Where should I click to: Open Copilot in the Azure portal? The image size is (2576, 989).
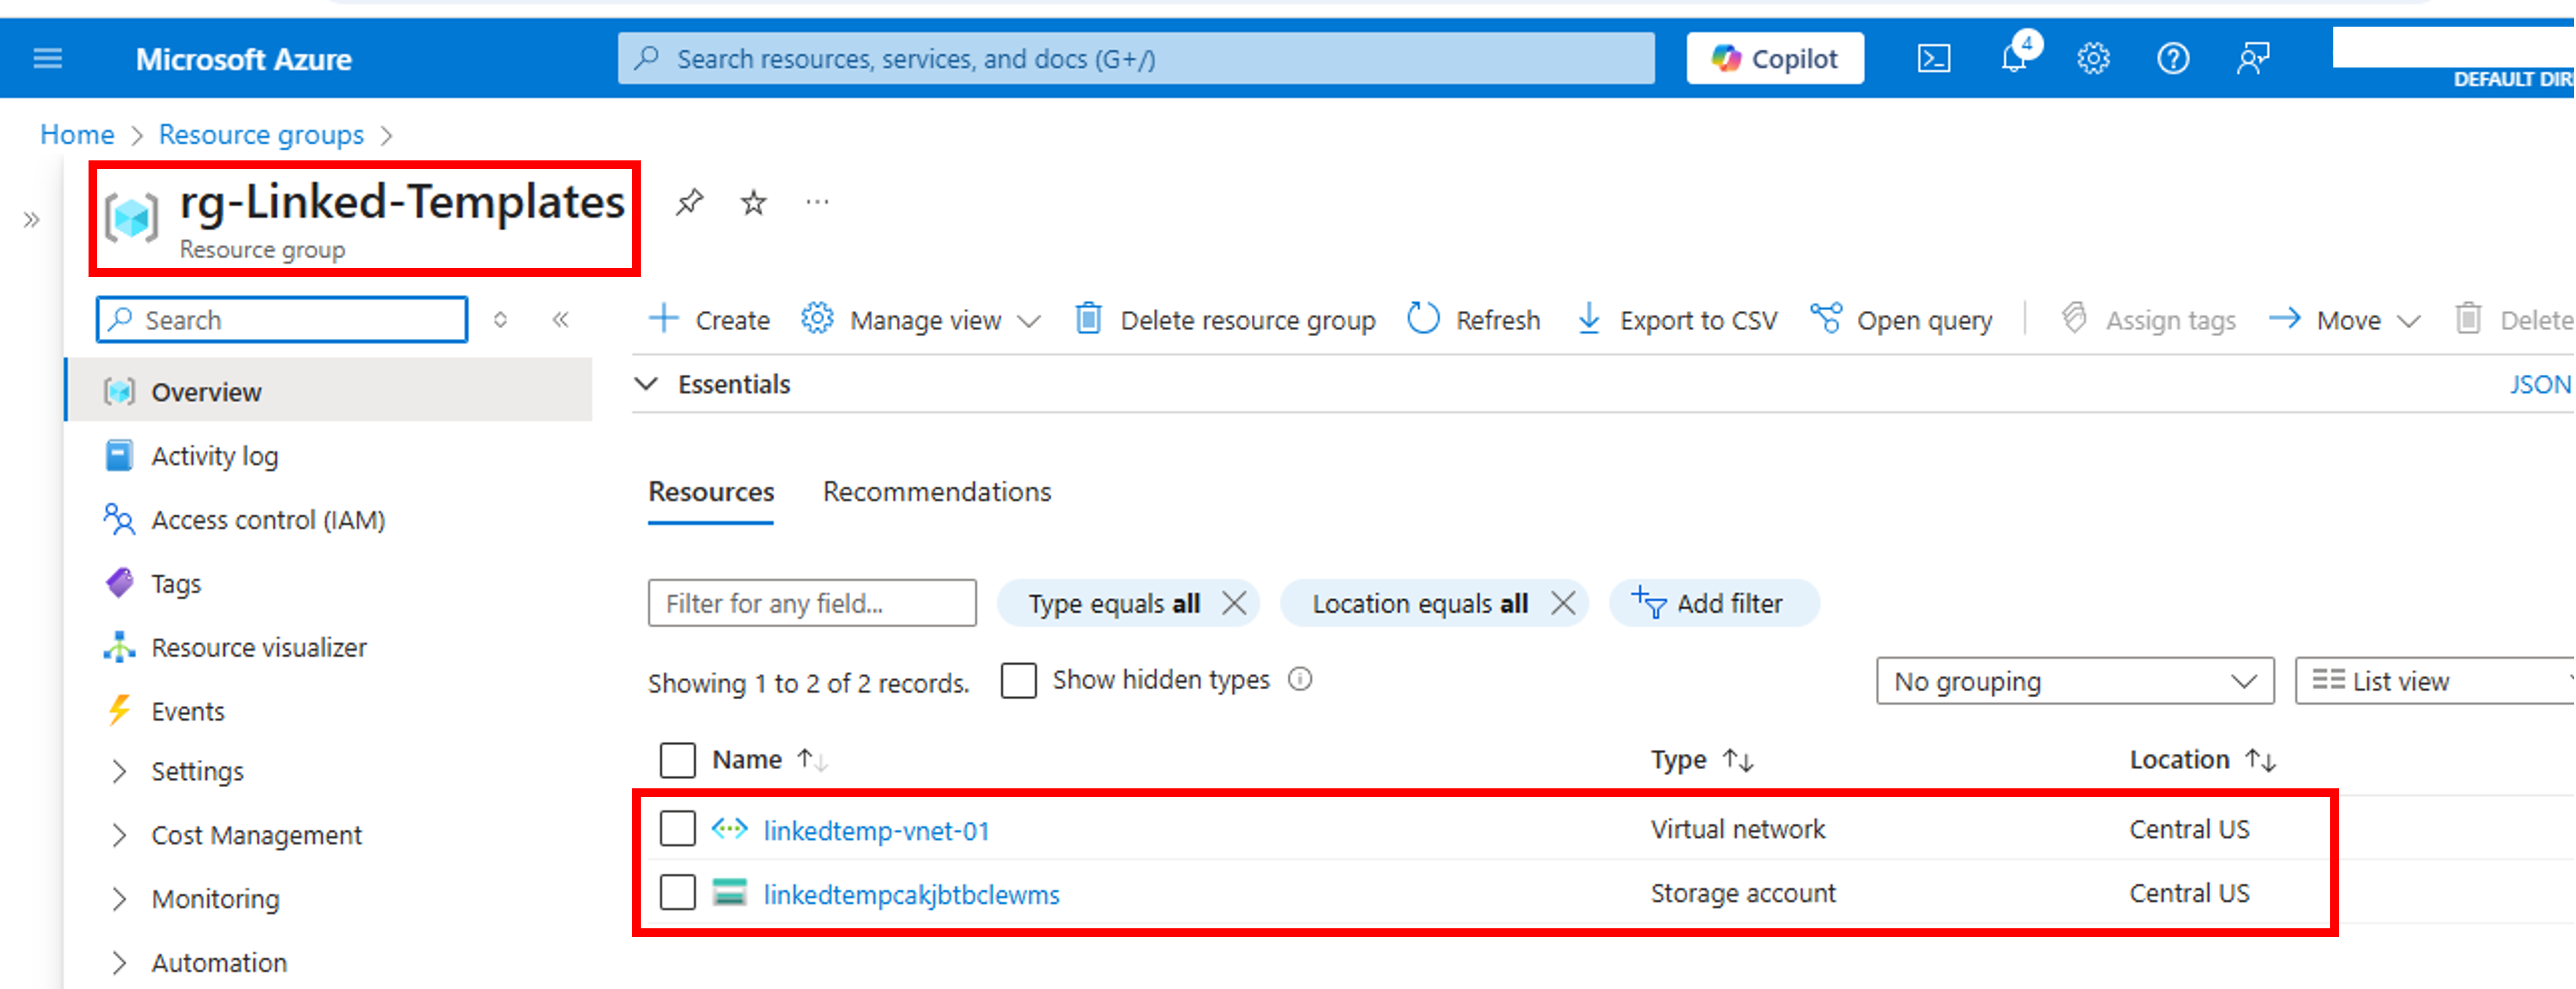1775,58
